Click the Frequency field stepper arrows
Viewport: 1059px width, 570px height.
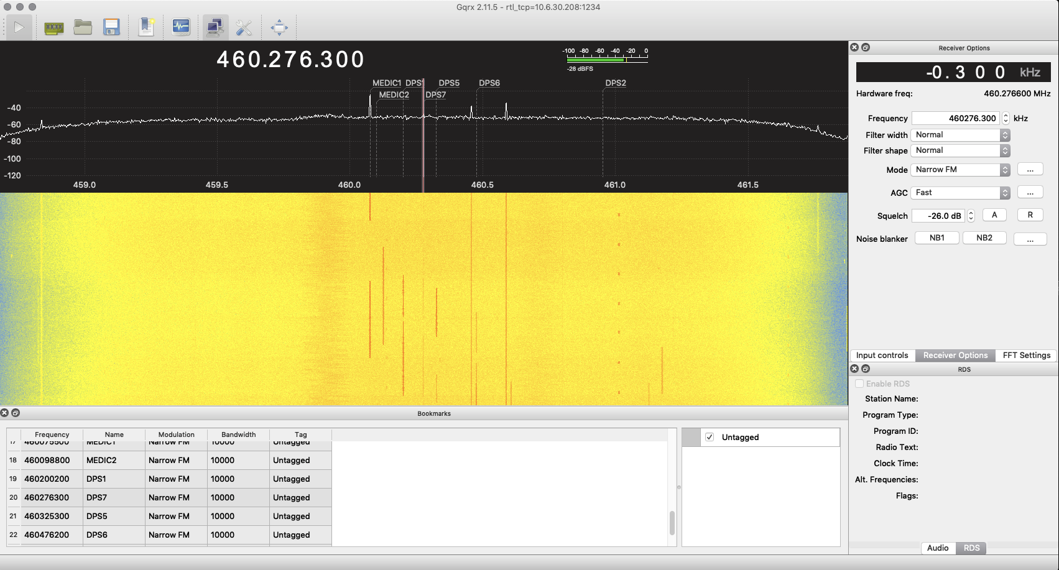1006,118
